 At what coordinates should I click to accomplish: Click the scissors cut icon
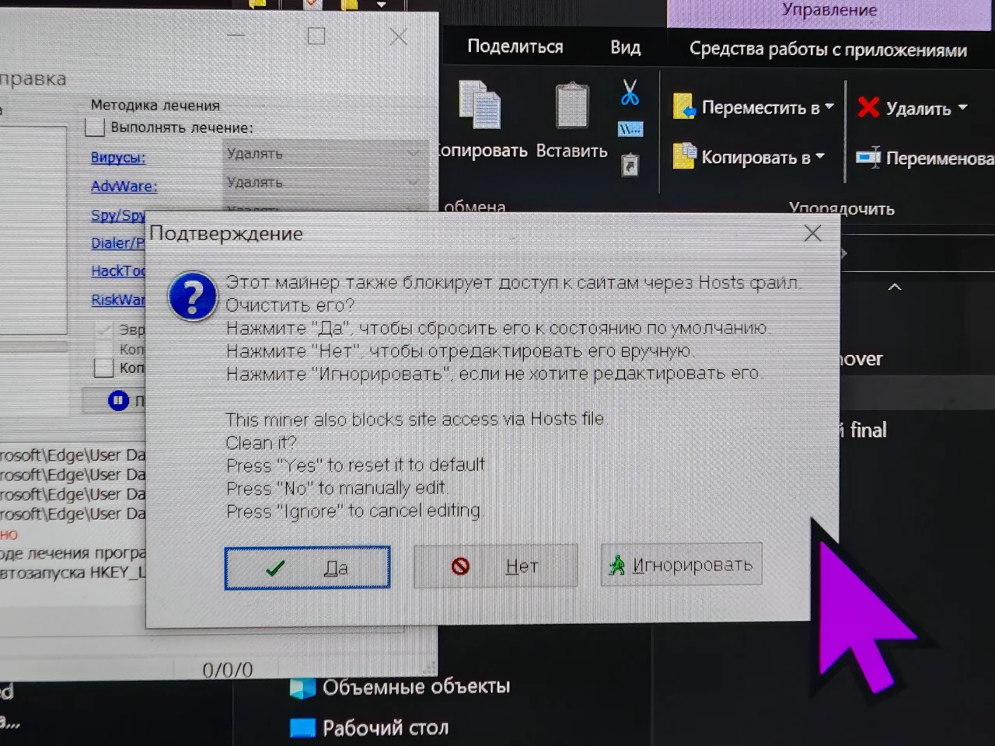[x=630, y=92]
